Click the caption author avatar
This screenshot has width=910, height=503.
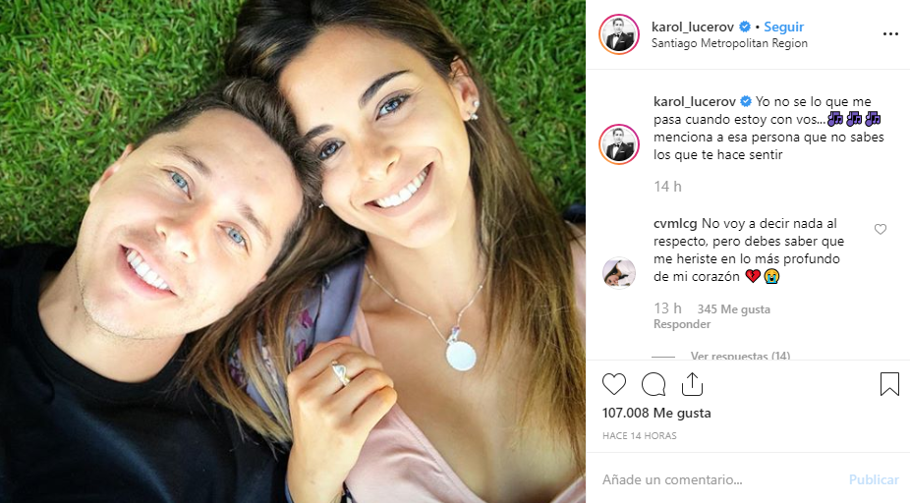click(619, 143)
